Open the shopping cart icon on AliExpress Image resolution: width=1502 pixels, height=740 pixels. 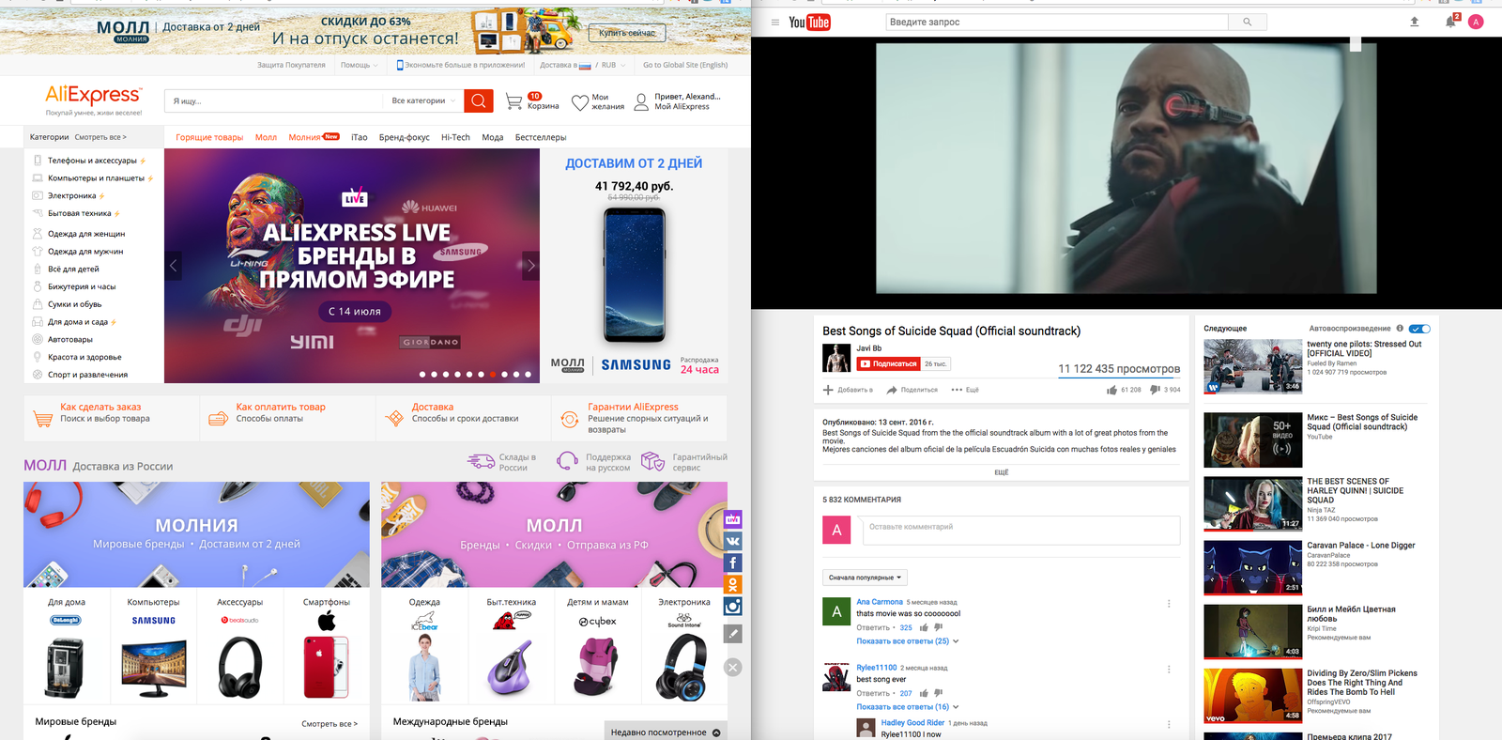513,101
